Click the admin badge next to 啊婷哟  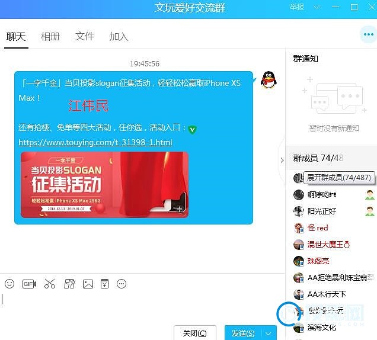(x=370, y=195)
